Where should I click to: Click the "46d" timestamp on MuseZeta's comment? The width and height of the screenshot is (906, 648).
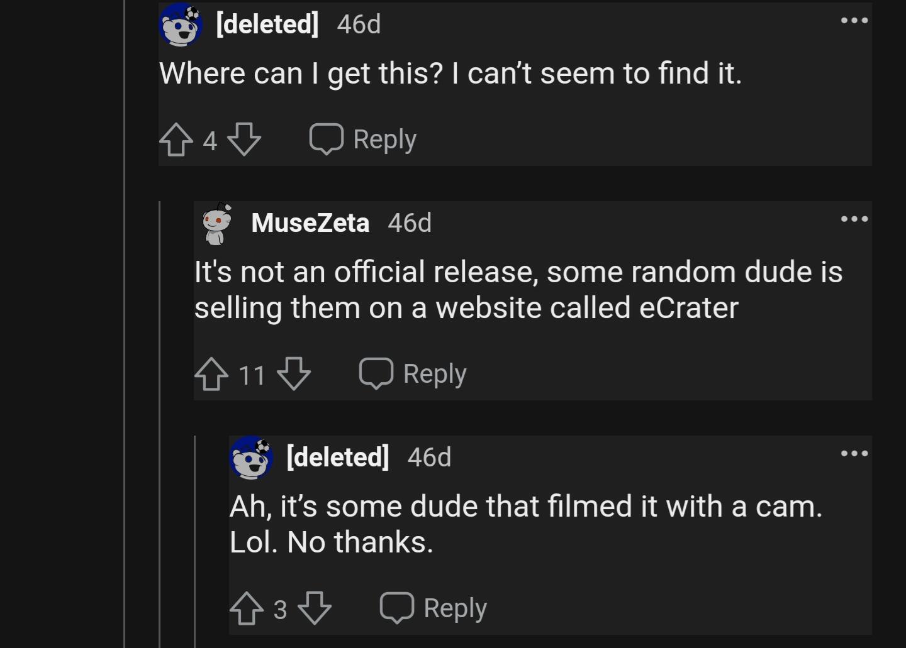tap(410, 223)
